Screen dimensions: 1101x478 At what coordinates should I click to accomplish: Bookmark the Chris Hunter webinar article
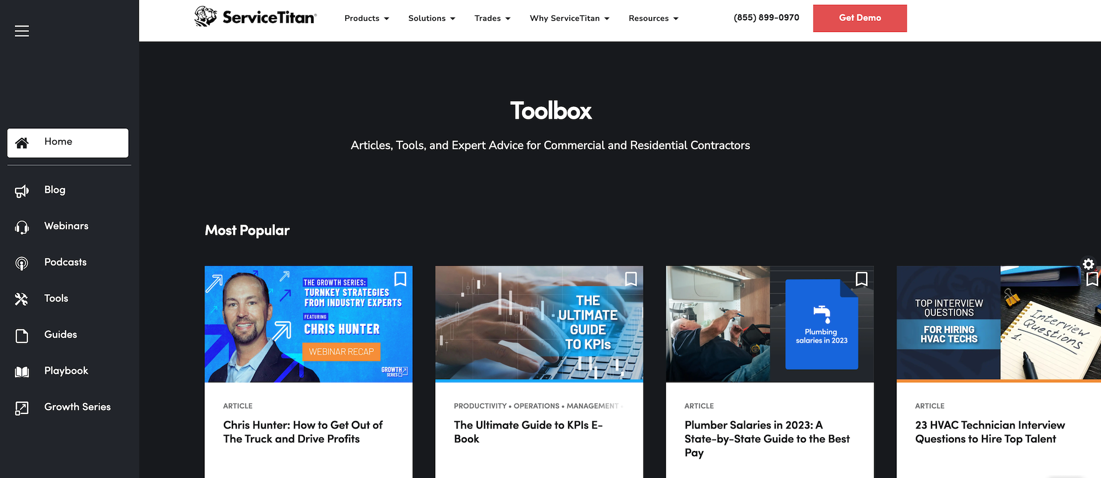tap(400, 279)
